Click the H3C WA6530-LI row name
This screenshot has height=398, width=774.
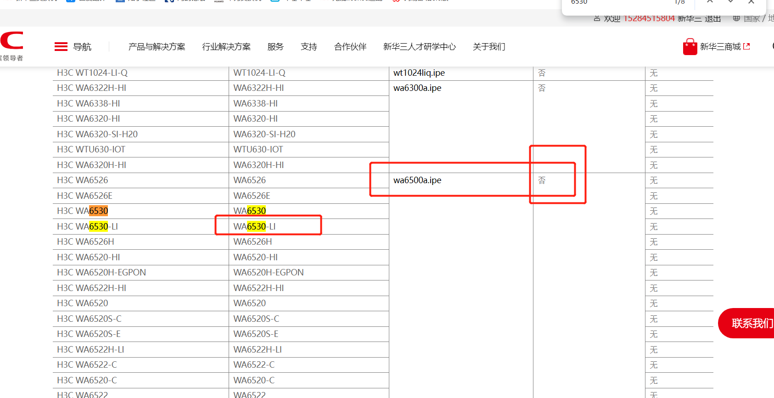pos(87,226)
